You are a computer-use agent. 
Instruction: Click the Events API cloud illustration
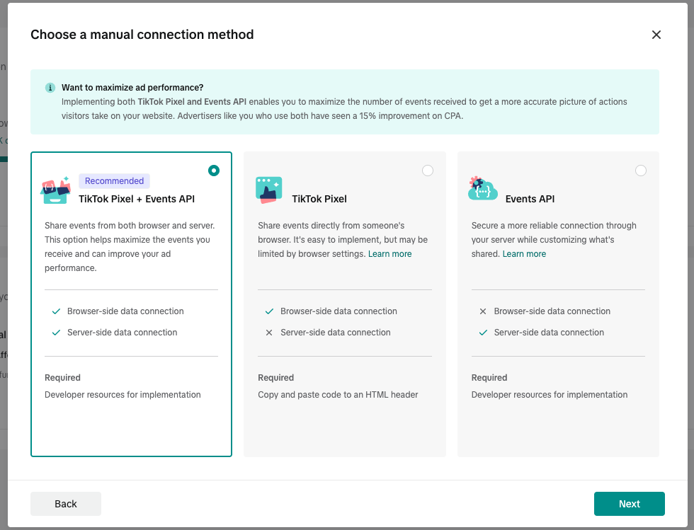tap(482, 189)
